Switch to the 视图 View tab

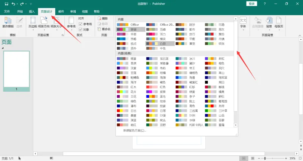[x=85, y=12]
